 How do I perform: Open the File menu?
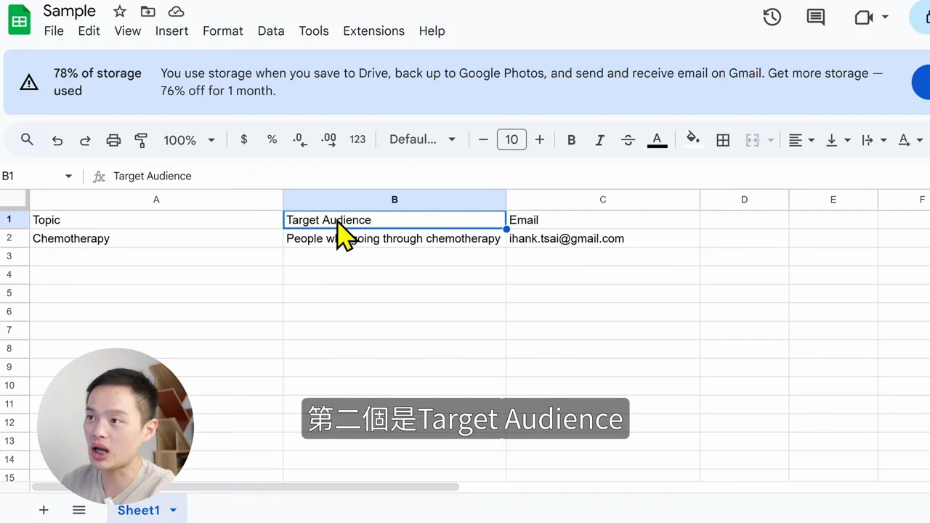(54, 31)
